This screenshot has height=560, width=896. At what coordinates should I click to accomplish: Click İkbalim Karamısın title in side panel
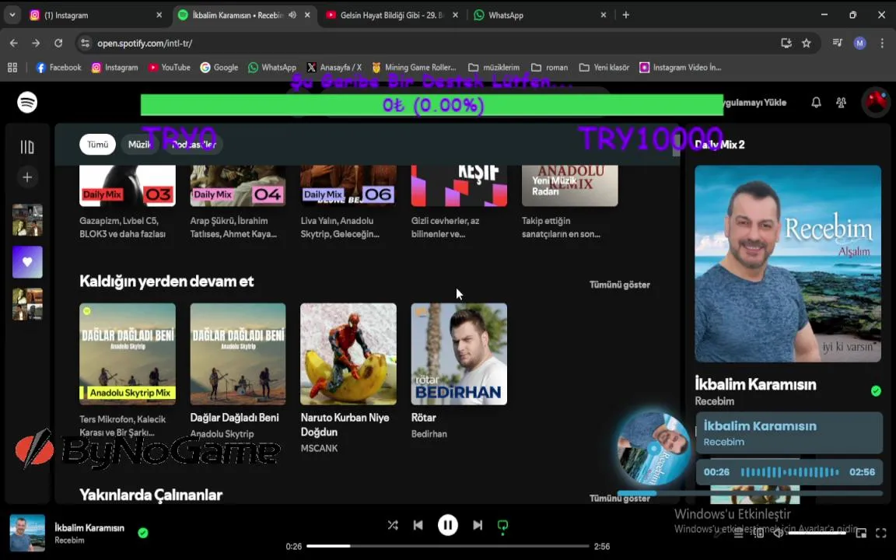(x=755, y=384)
